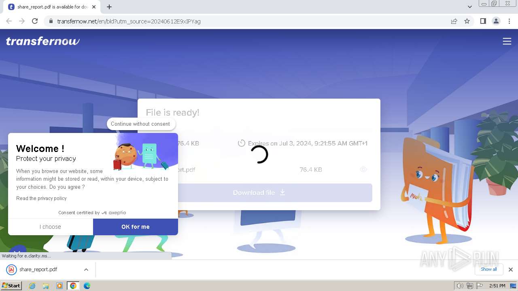
Task: Click the transfernow logo
Action: click(x=42, y=41)
